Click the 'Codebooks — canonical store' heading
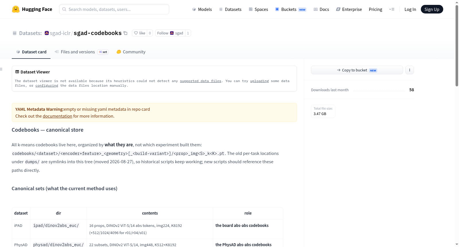459x247 pixels. (x=48, y=130)
